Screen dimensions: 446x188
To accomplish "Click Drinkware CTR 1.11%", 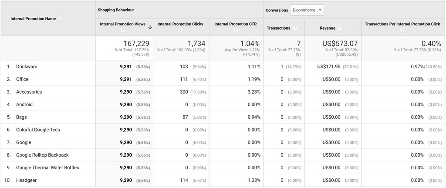I will pos(254,67).
